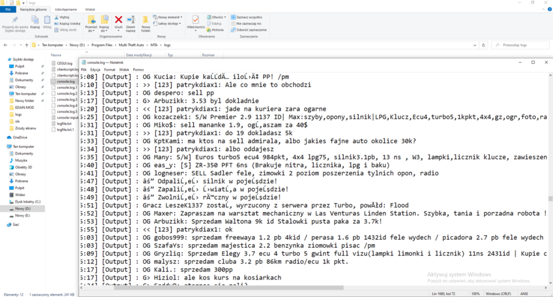The height and width of the screenshot is (297, 553).
Task: Go back with the Explorer back arrow
Action: [6, 45]
